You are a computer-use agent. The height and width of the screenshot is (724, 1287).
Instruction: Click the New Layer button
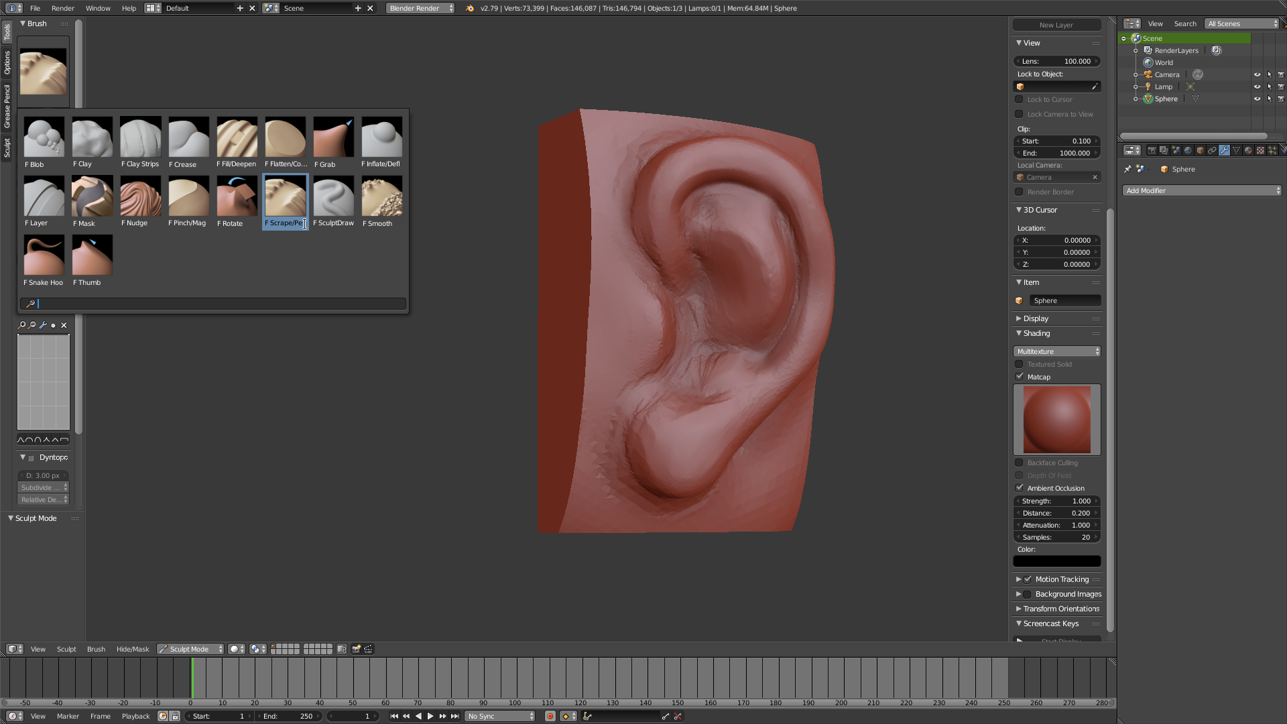coord(1056,25)
